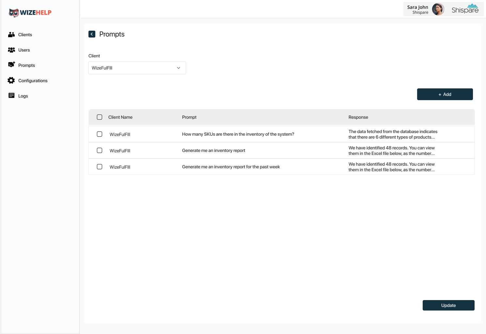Sort by the Response column header
Screen dimensions: 486x334
[358, 117]
